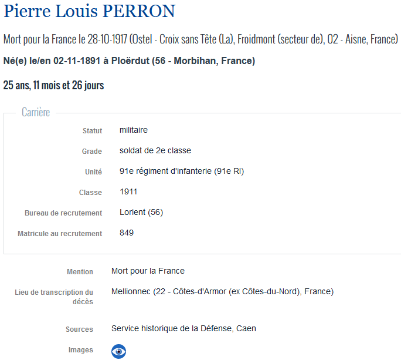Click the Classe value 1911

pyautogui.click(x=128, y=192)
